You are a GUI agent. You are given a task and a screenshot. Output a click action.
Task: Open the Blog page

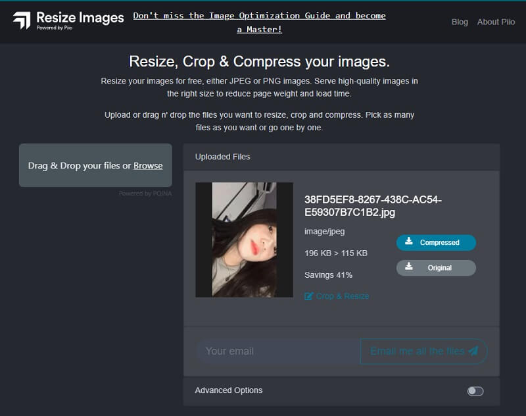pos(460,22)
